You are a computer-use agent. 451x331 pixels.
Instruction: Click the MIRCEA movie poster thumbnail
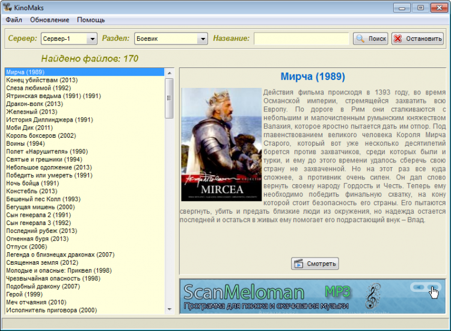[x=221, y=144]
